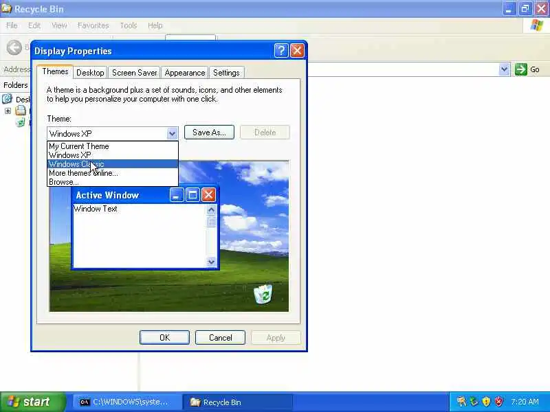This screenshot has width=550, height=412.
Task: Switch to the Desktop tab
Action: [x=90, y=73]
